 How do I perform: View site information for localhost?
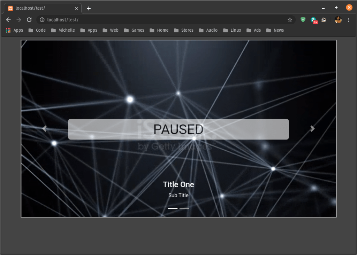42,20
